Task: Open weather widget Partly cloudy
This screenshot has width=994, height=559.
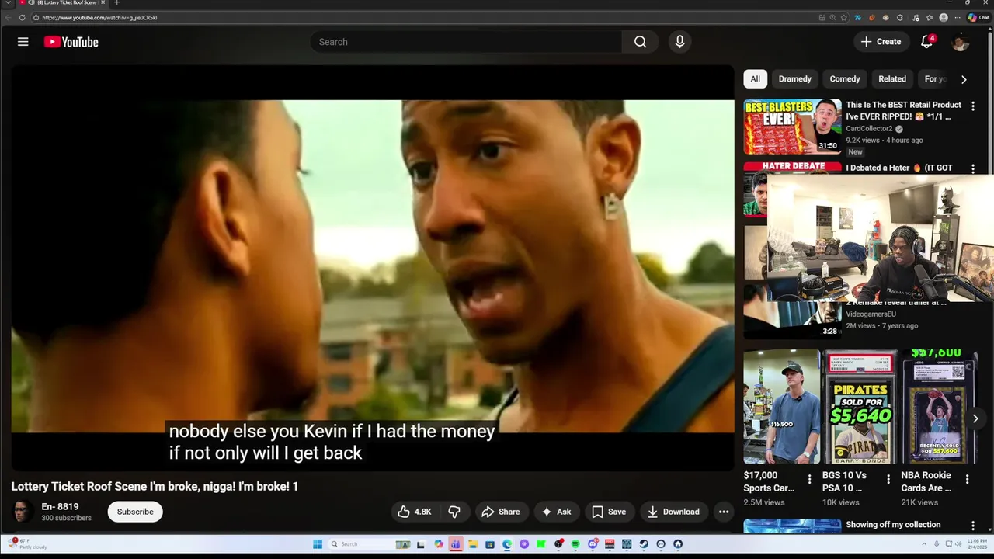Action: pos(28,544)
